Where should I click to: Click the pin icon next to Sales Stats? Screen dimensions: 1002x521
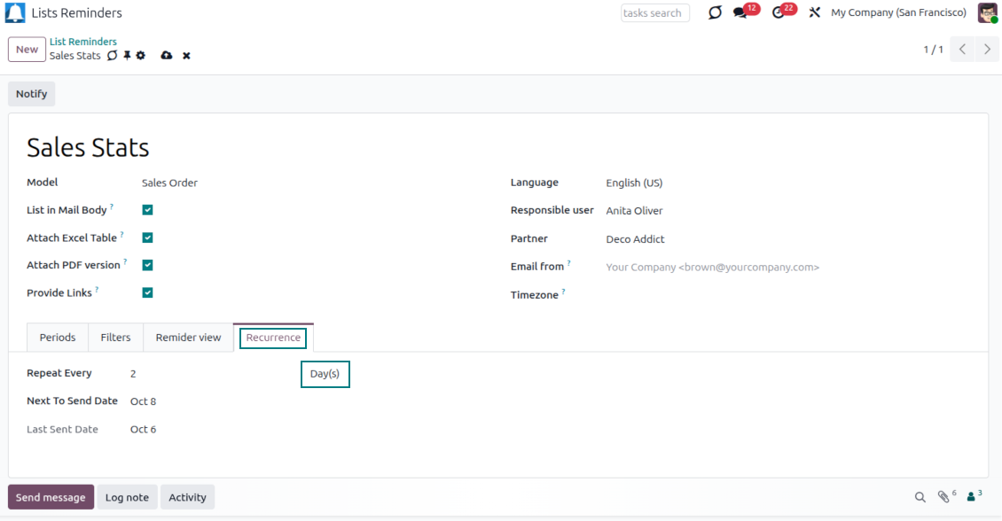coord(127,56)
